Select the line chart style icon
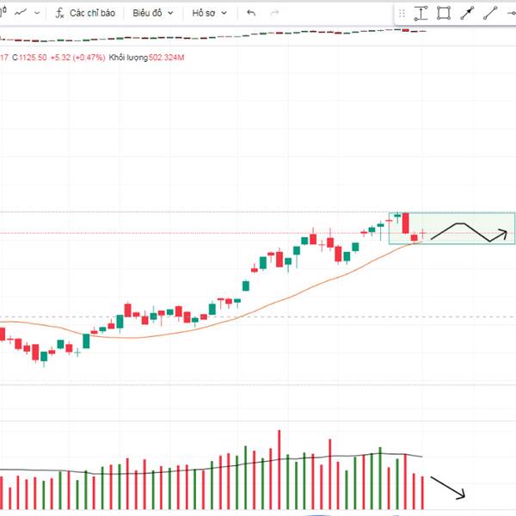Viewport: 516px width, 516px height. pyautogui.click(x=21, y=13)
